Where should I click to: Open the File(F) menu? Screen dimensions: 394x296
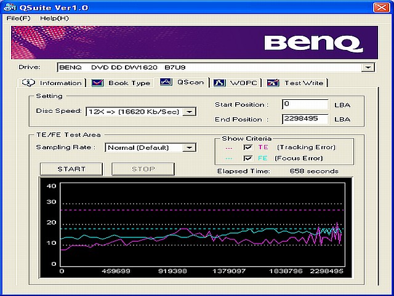tap(18, 18)
